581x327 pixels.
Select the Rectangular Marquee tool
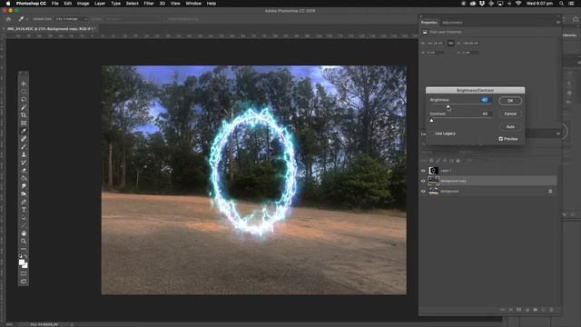click(x=24, y=92)
